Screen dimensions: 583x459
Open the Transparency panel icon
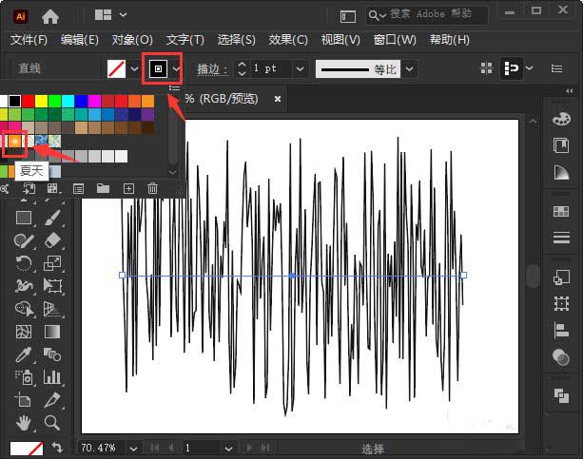click(x=561, y=357)
